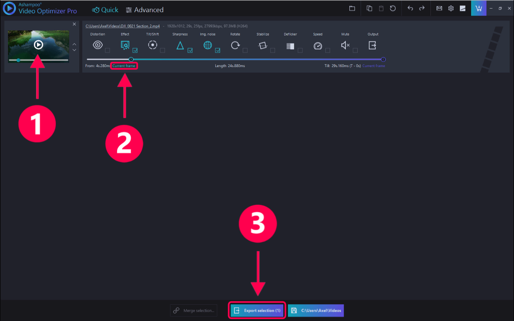Click the 'From: 4s.280ms' text
Viewport: 514px width, 321px height.
coord(98,66)
